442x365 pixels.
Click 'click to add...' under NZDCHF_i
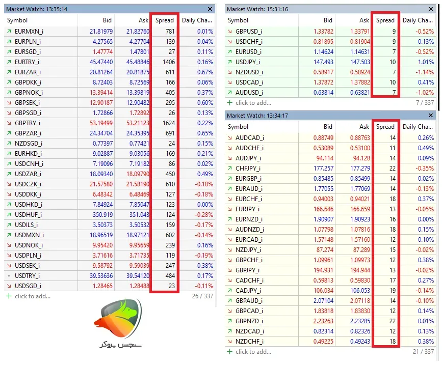point(253,352)
